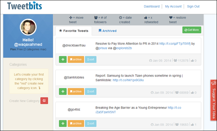
Task: Click the date on @SamMobiles tweet
Action: (164, 92)
